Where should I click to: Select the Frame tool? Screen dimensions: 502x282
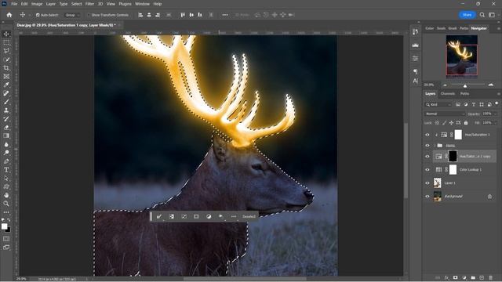click(x=6, y=77)
